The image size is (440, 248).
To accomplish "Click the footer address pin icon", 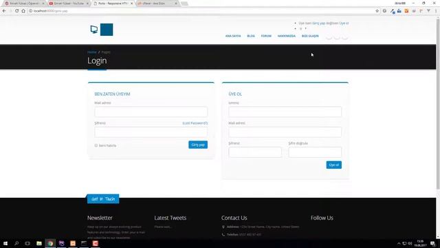I will (223, 227).
